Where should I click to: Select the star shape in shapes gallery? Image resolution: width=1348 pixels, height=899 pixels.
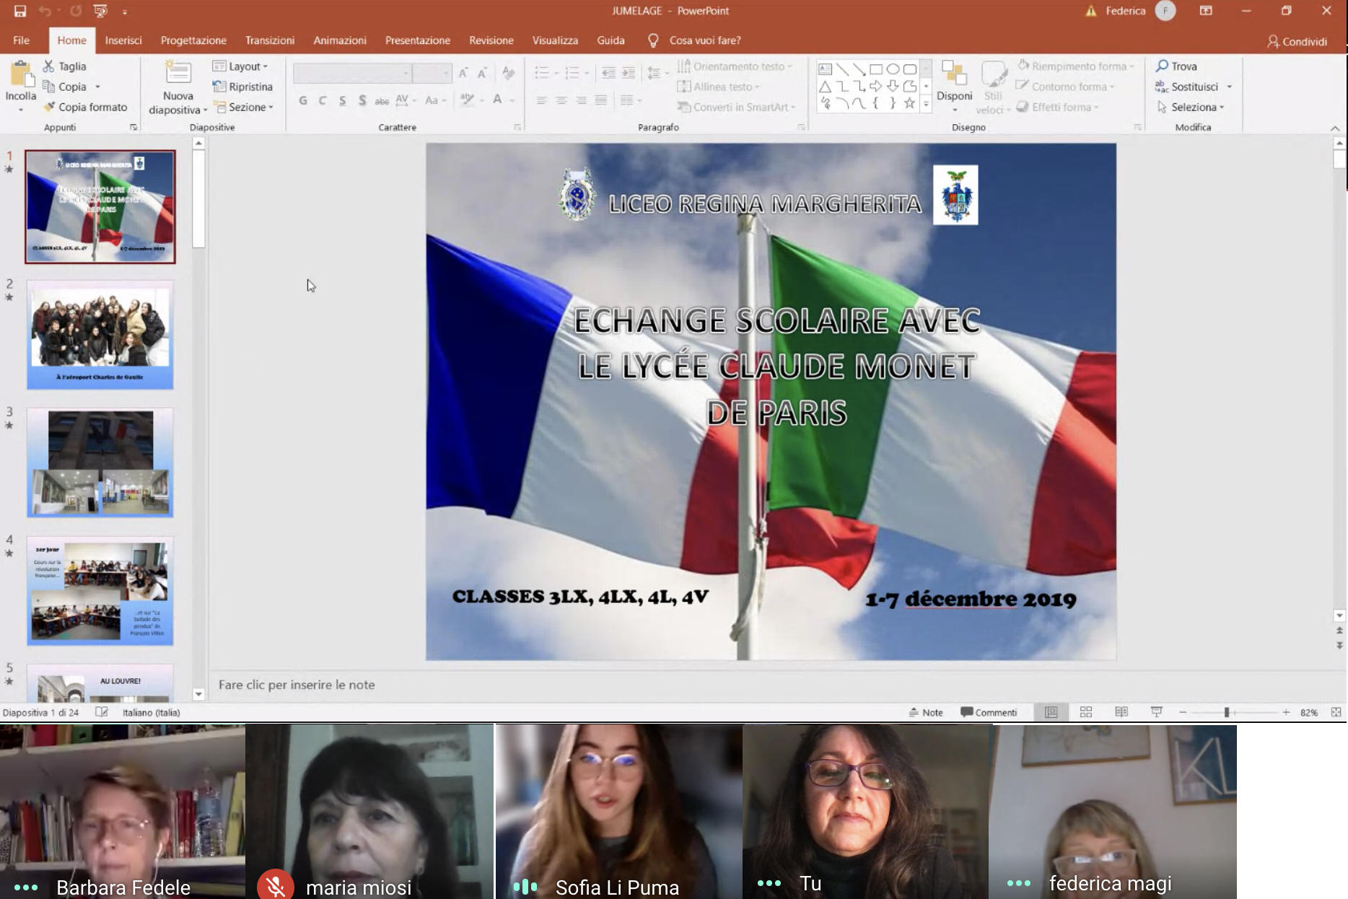[909, 103]
